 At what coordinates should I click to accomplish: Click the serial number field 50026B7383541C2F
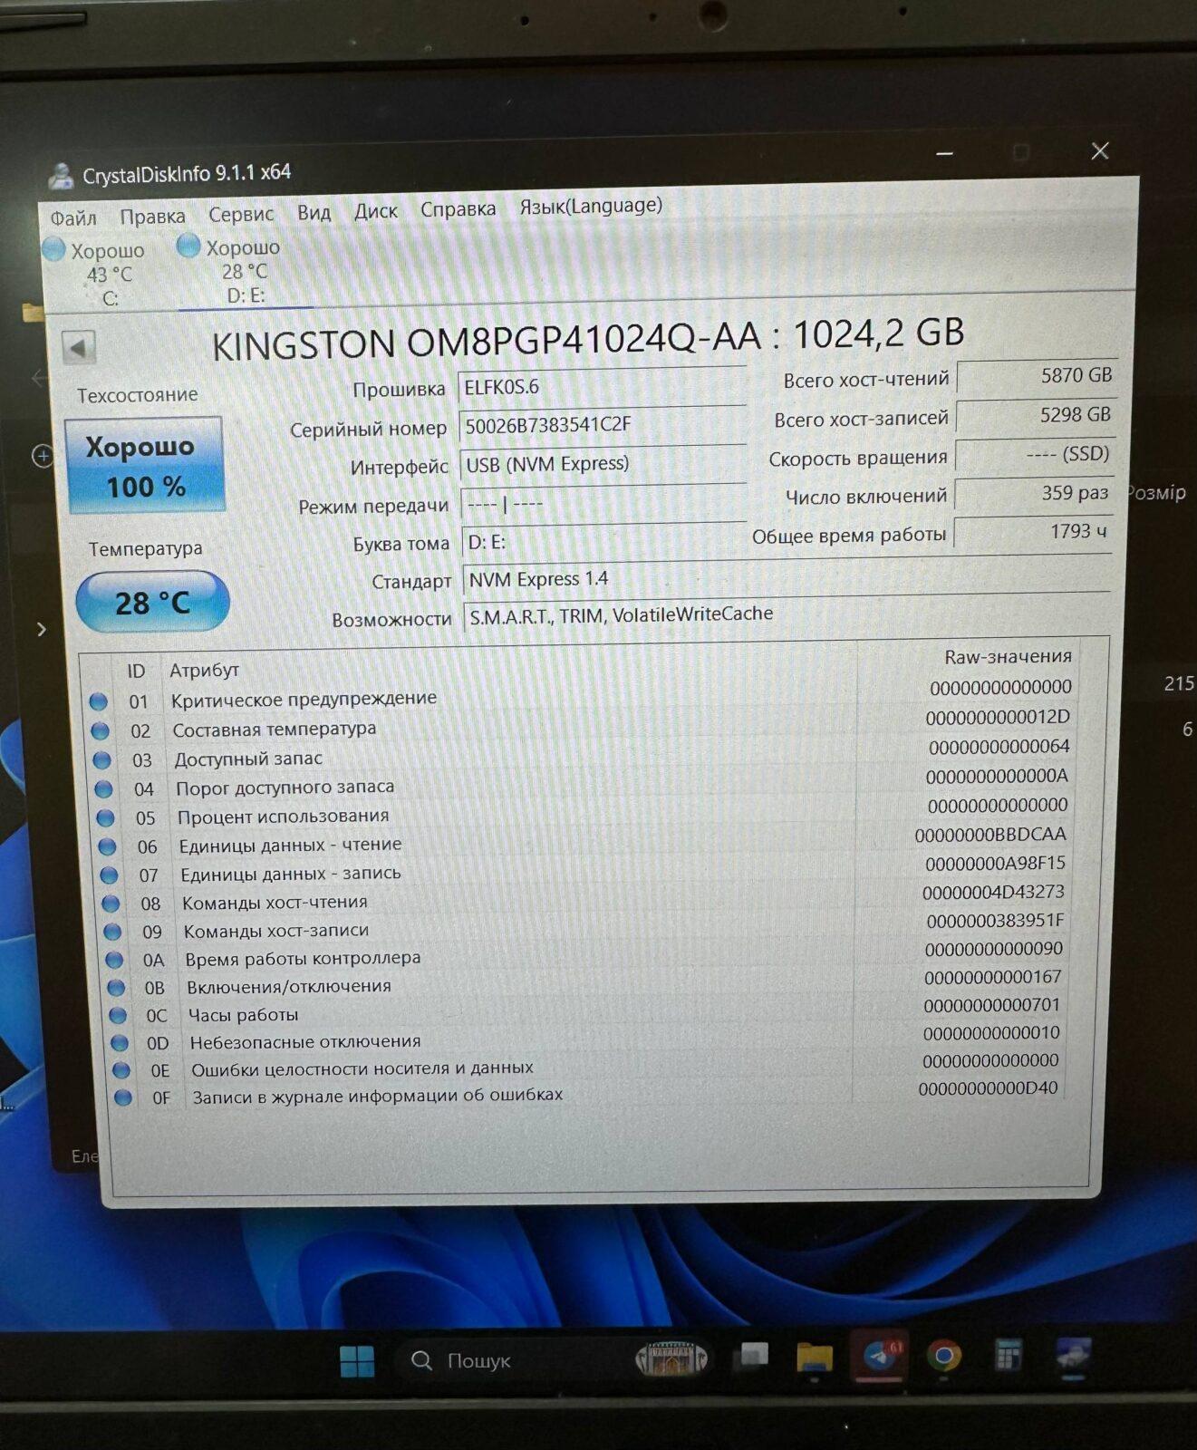click(603, 425)
